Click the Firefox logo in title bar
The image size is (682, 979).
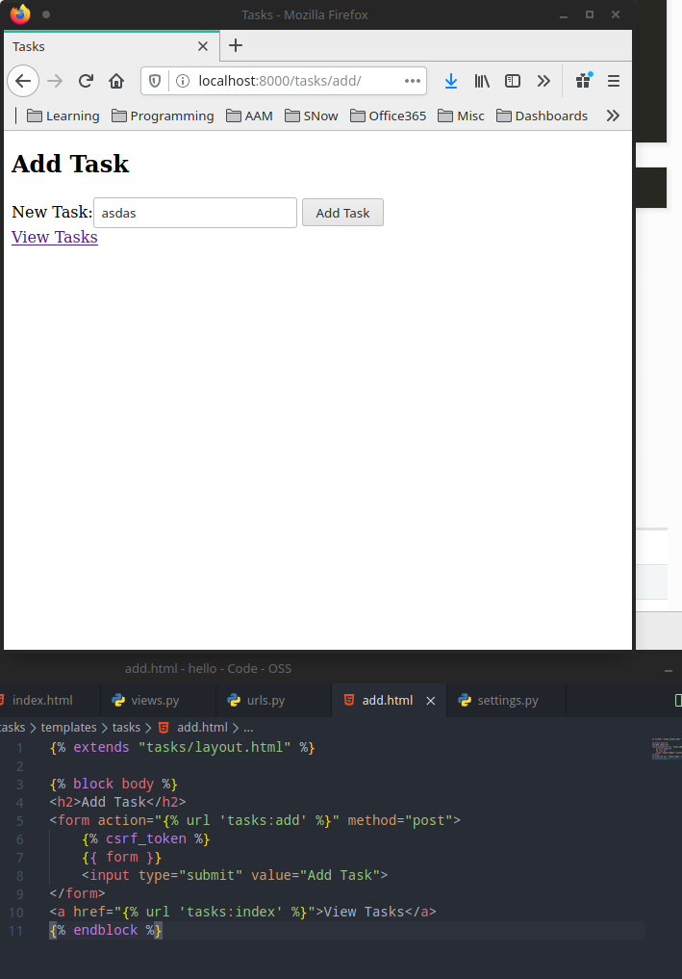tap(20, 13)
